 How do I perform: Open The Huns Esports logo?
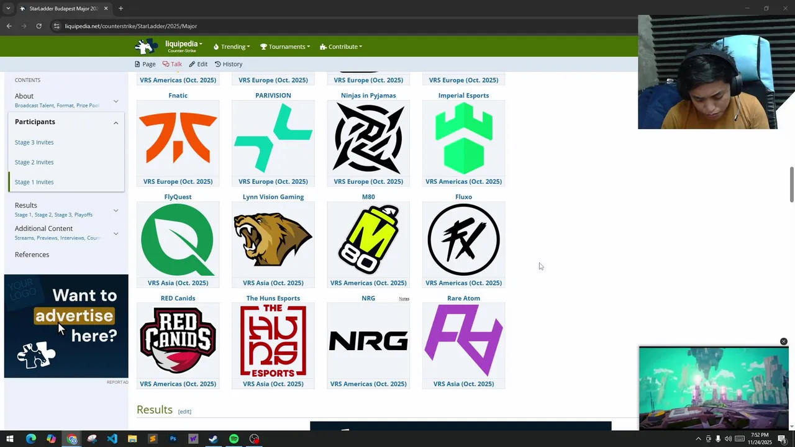point(273,341)
